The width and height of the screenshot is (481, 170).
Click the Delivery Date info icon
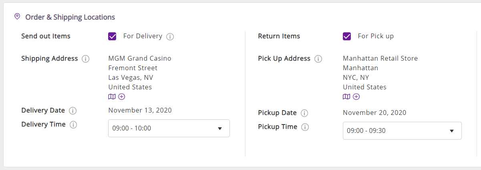coord(72,111)
